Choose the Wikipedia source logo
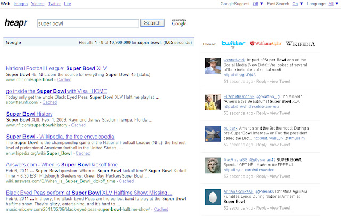 [300, 44]
